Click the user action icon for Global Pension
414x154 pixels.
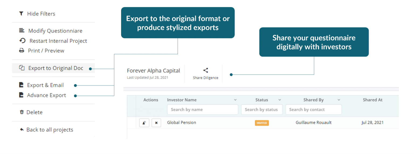coord(144,123)
